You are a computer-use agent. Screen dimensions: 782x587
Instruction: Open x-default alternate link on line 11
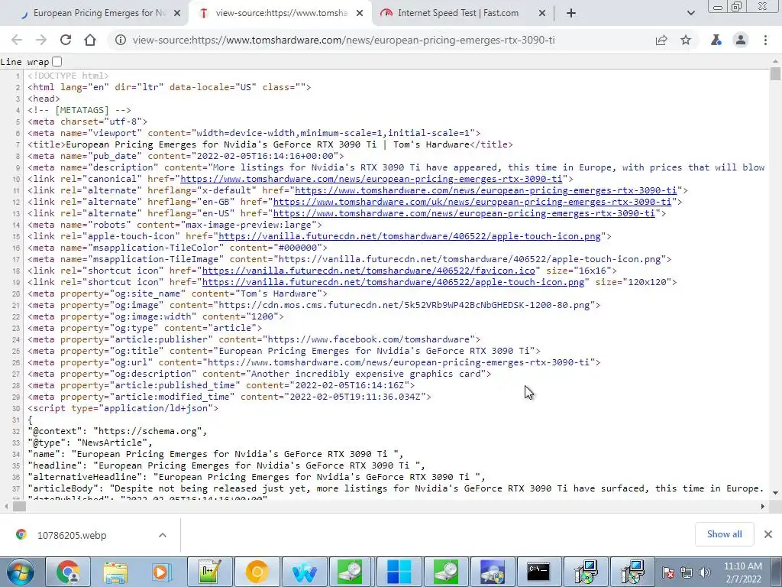[486, 190]
